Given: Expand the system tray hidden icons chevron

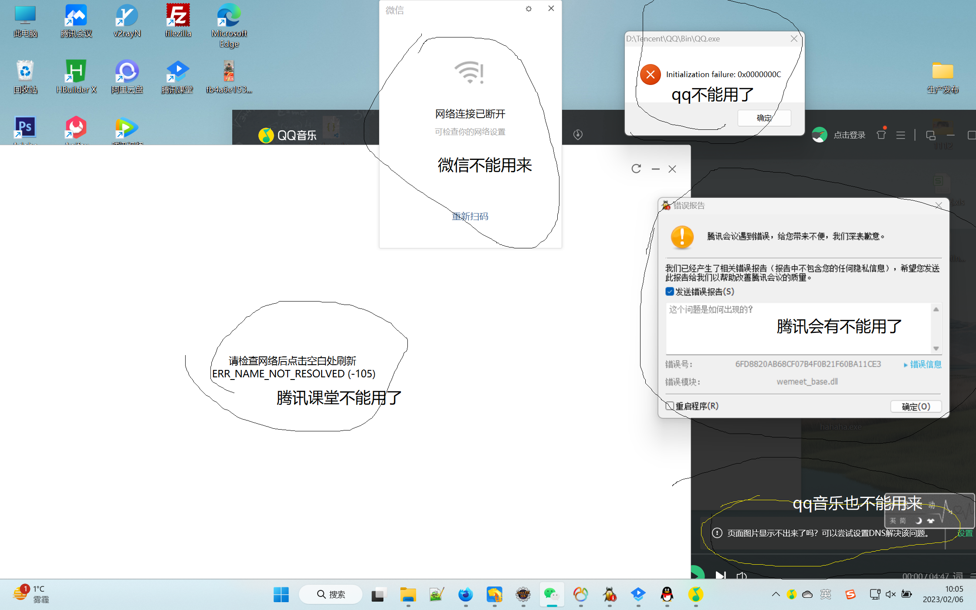Looking at the screenshot, I should pos(776,594).
